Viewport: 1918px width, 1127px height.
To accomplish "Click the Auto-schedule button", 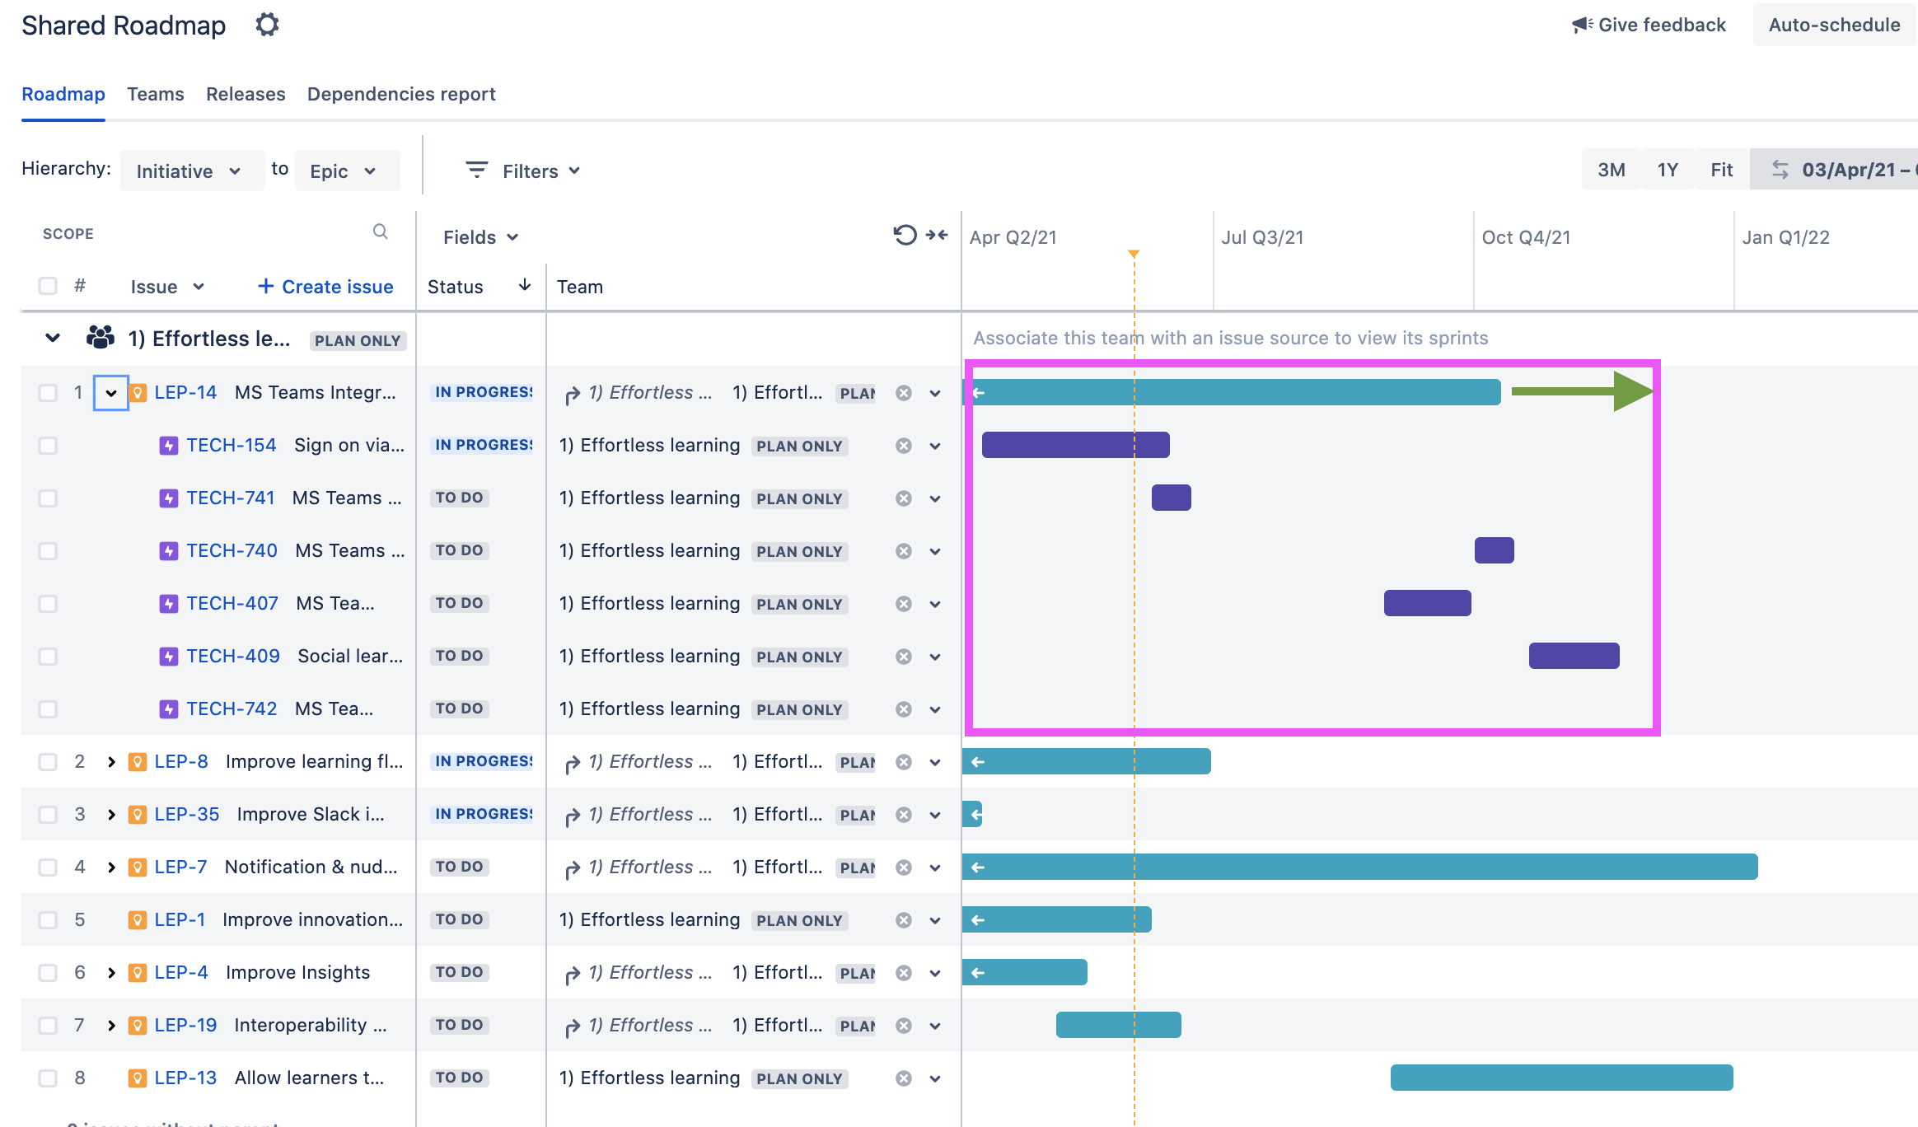I will [1834, 25].
